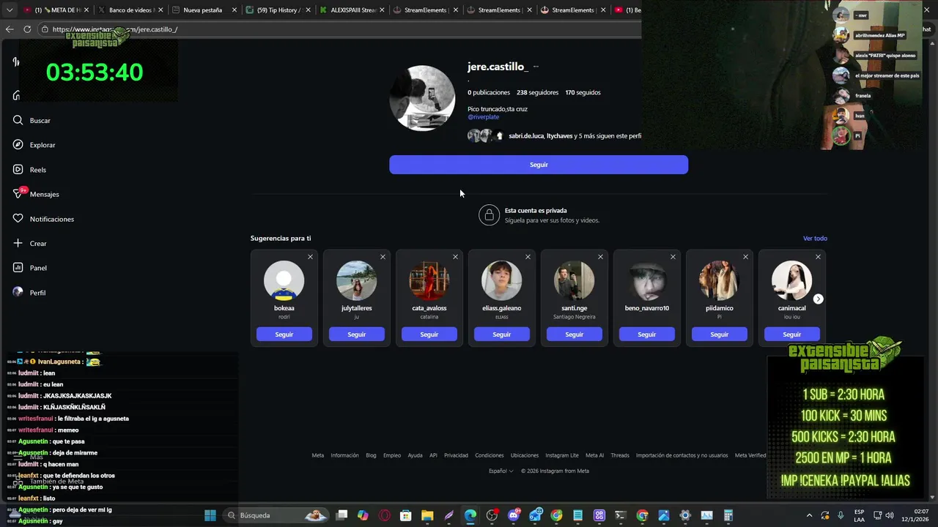Open File Explorer from taskbar
Viewport: 938px width, 527px height.
coord(427,515)
